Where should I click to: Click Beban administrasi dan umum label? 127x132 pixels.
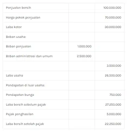29,56
